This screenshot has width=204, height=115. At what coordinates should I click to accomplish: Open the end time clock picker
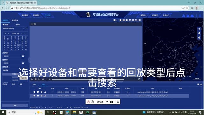tap(23, 63)
